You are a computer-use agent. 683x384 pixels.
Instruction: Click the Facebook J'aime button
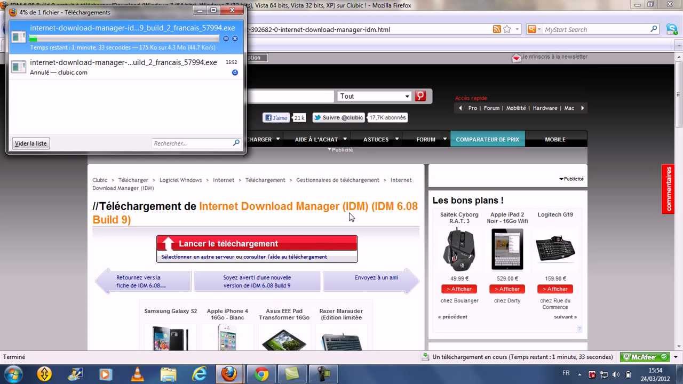(276, 118)
